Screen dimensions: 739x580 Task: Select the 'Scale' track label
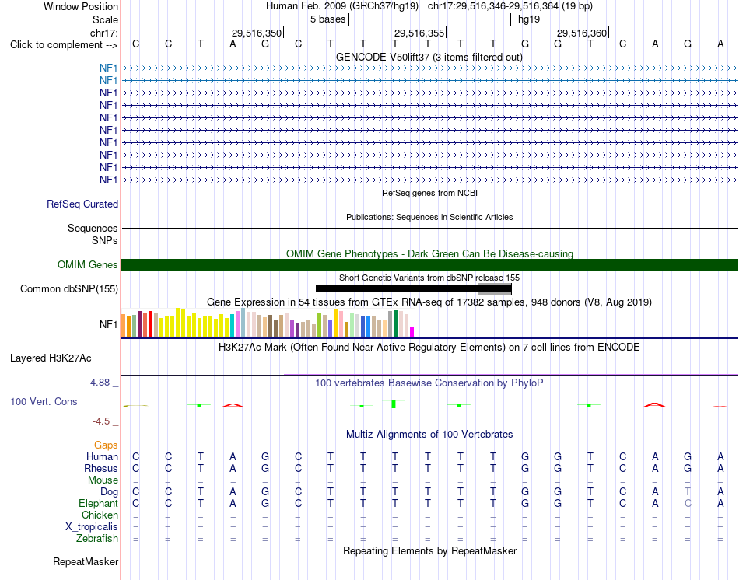(x=105, y=19)
